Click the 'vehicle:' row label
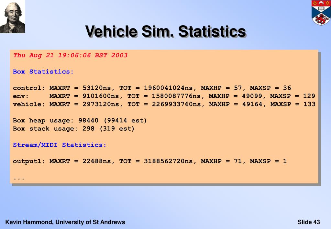Viewport: 331px width, 229px height. tap(29, 104)
